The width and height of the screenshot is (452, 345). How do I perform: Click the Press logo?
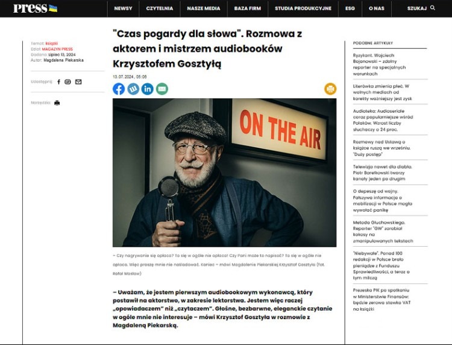(x=35, y=8)
